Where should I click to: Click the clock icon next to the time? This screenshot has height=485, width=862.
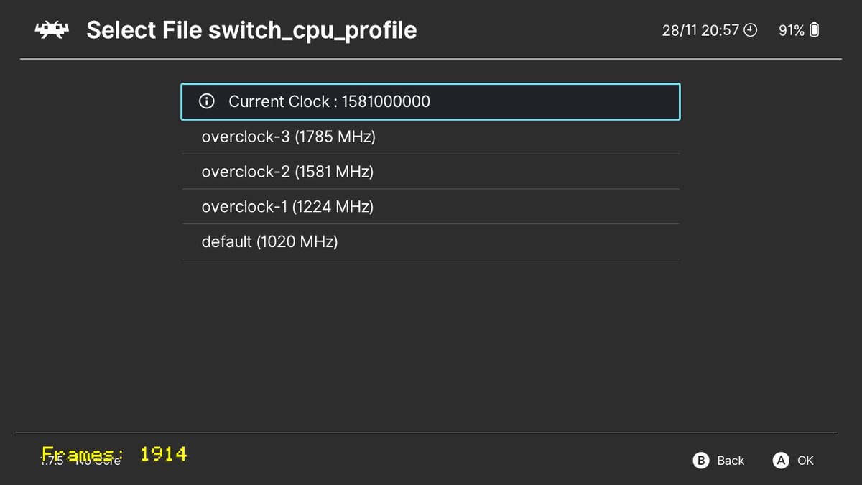[751, 30]
